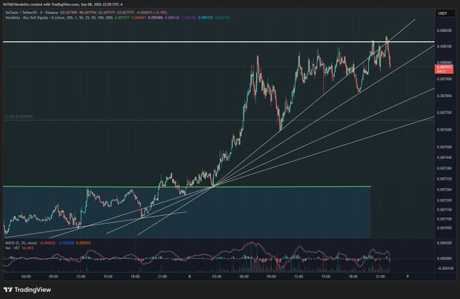Click the red current price label 0.007975
Screen dimensions: 460x299
(x=444, y=69)
